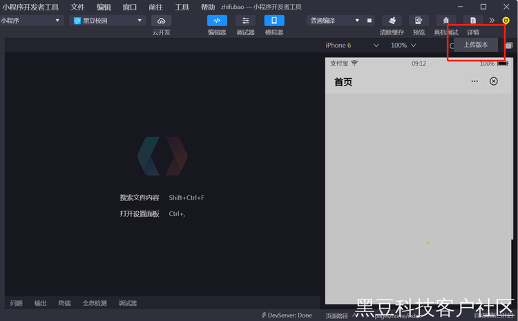Open the 云开发 cloud development icon
This screenshot has width=518, height=321.
click(161, 21)
